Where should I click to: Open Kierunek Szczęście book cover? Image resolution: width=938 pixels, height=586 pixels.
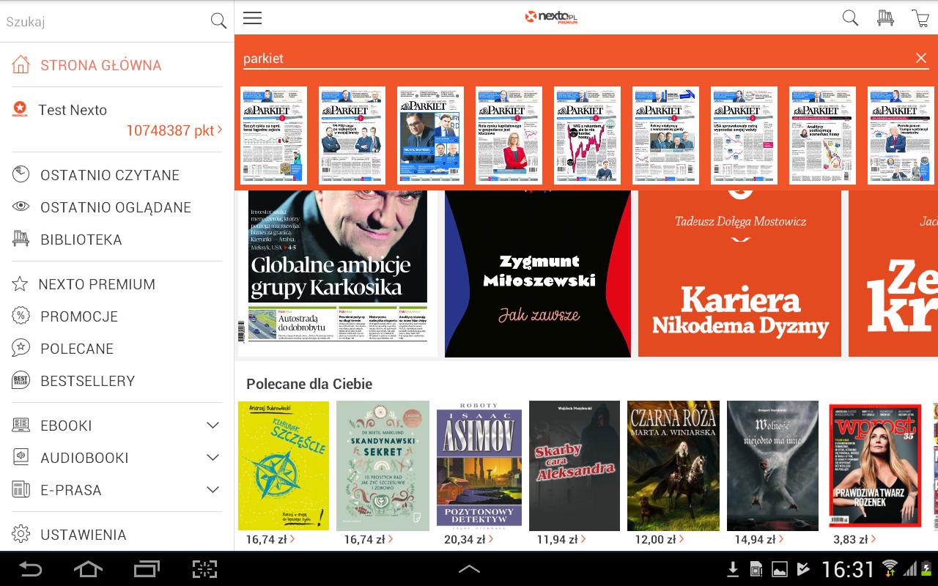[x=284, y=465]
